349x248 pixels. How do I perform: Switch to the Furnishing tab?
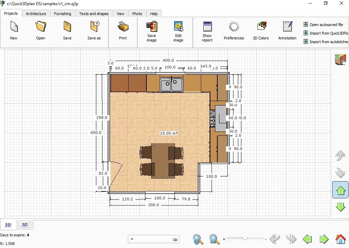pos(62,14)
